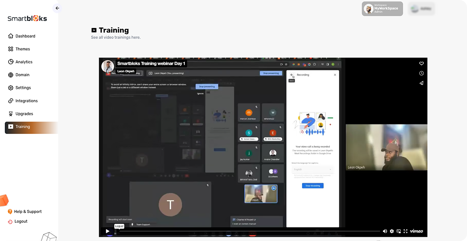This screenshot has width=467, height=241.
Task: Open Integrations in the sidebar
Action: pos(26,101)
